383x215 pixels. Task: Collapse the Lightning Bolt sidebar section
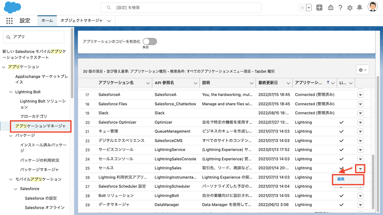click(11, 92)
